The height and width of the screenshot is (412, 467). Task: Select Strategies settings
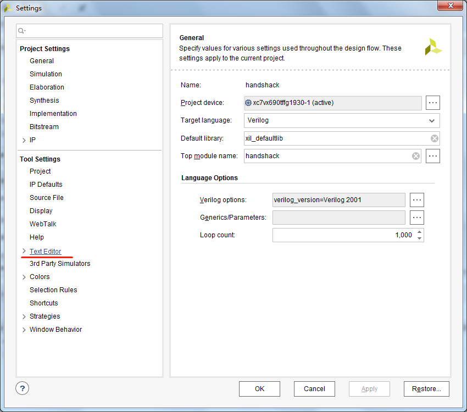tap(45, 316)
